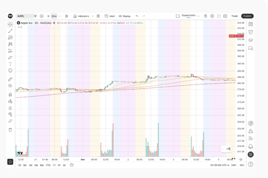Open the notifications bell icon

(x=251, y=146)
